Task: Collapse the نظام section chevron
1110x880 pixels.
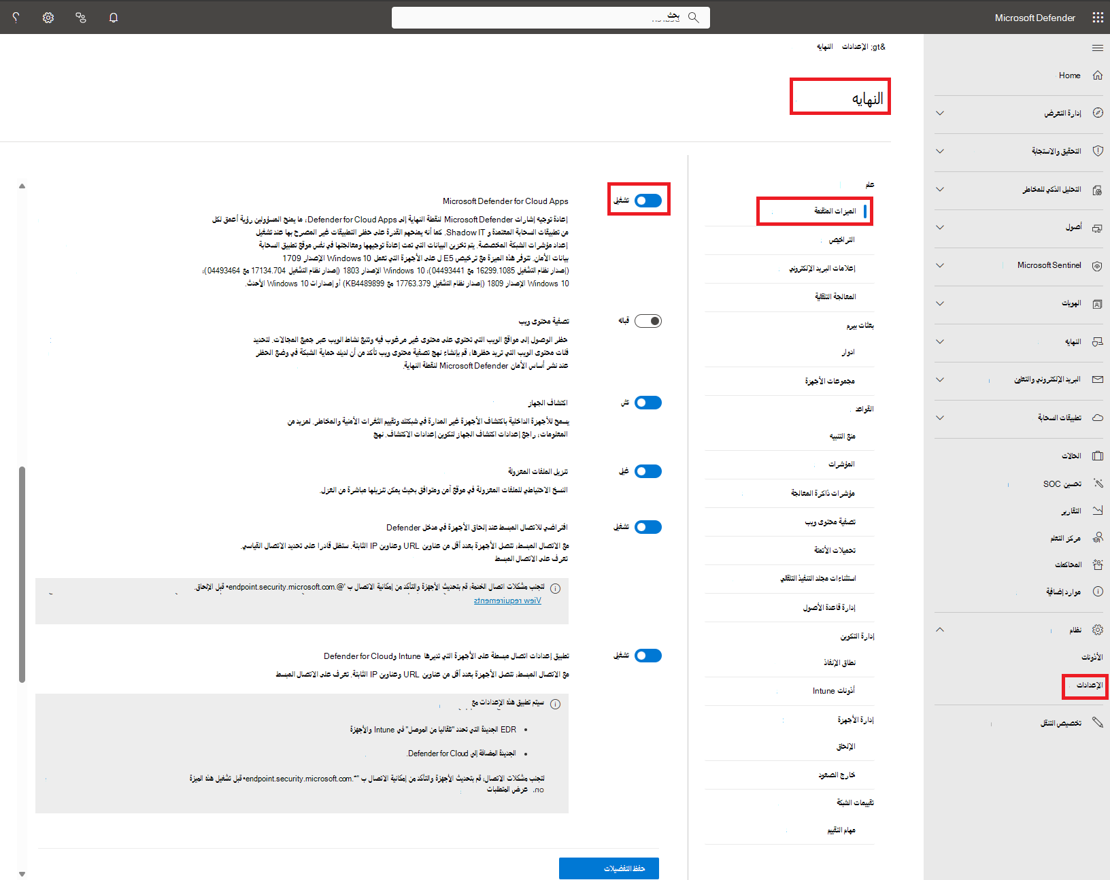Action: pos(939,629)
